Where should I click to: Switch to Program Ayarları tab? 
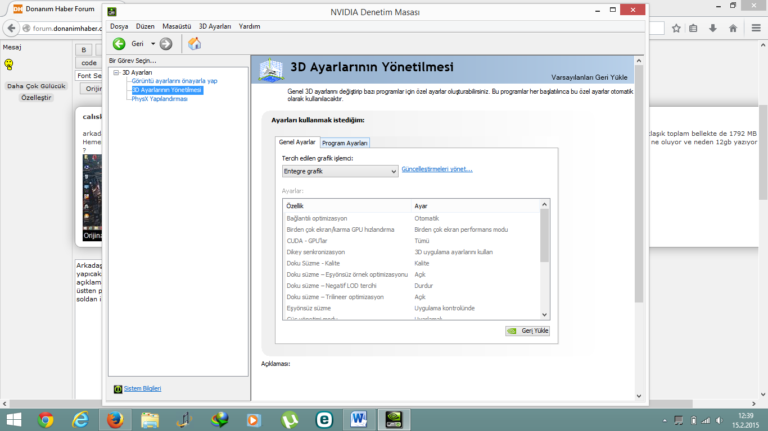pos(345,143)
